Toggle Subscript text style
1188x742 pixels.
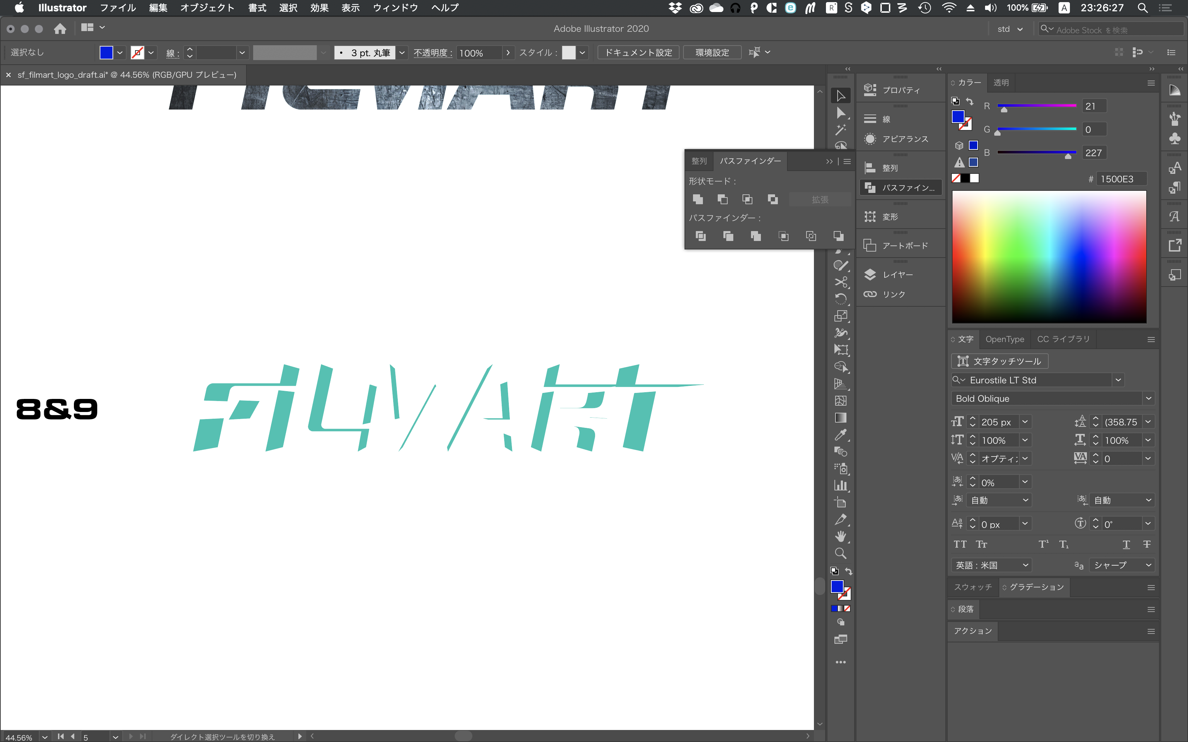point(1064,544)
